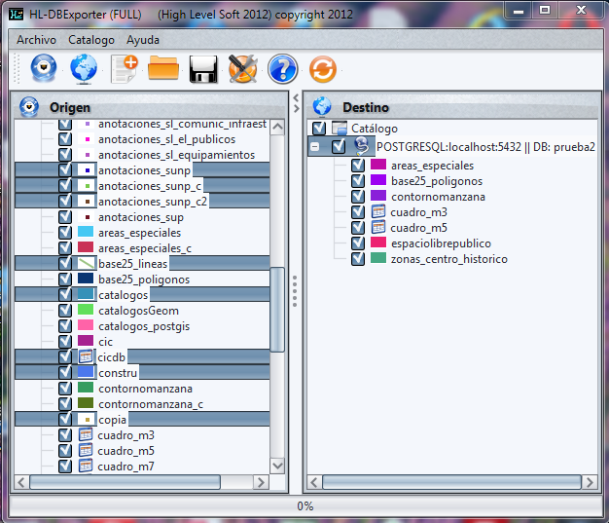
Task: Click dark blue swatch of Origen base25_poligonos
Action: click(86, 279)
